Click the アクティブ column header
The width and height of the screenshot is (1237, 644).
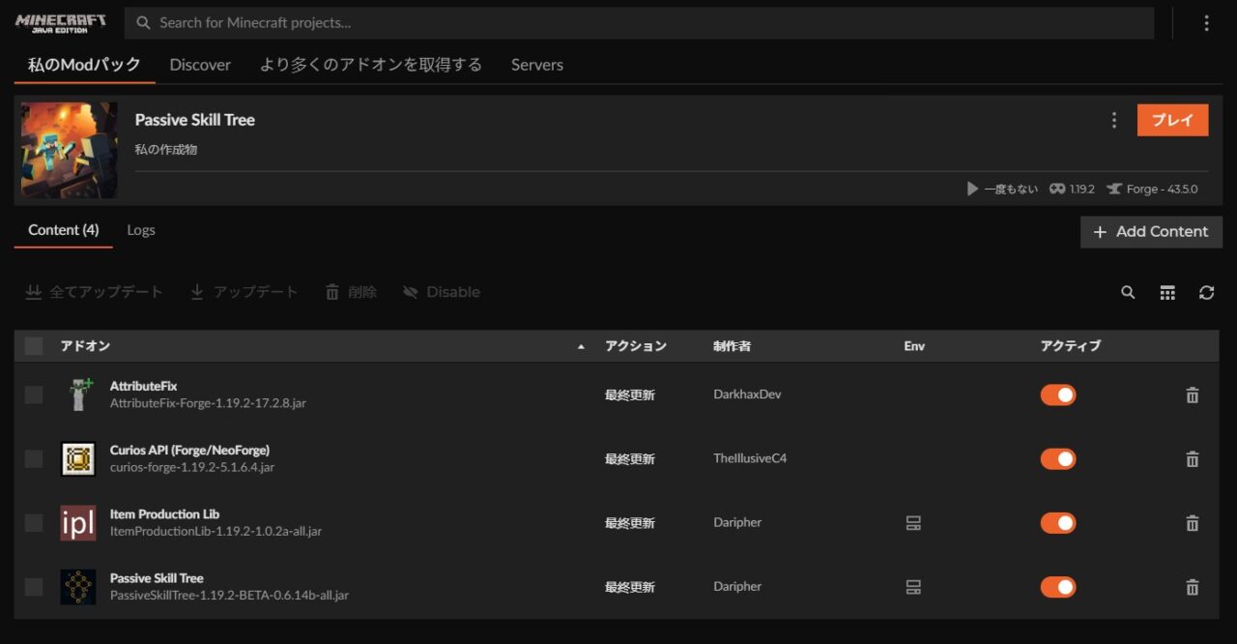[x=1070, y=345]
